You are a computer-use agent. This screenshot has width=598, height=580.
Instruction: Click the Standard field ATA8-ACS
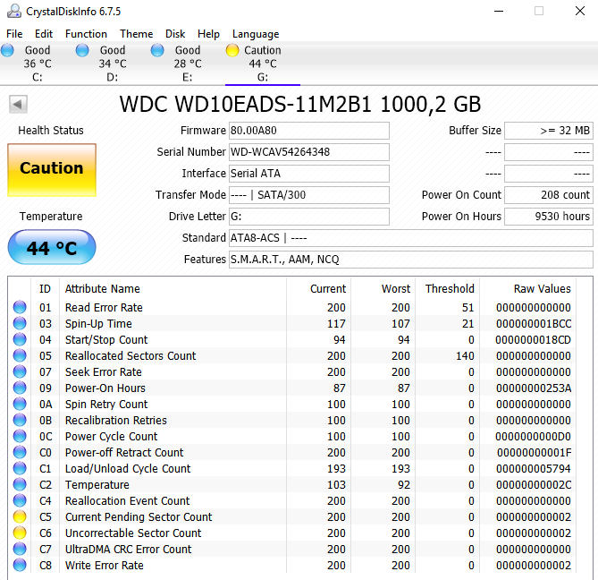(411, 238)
